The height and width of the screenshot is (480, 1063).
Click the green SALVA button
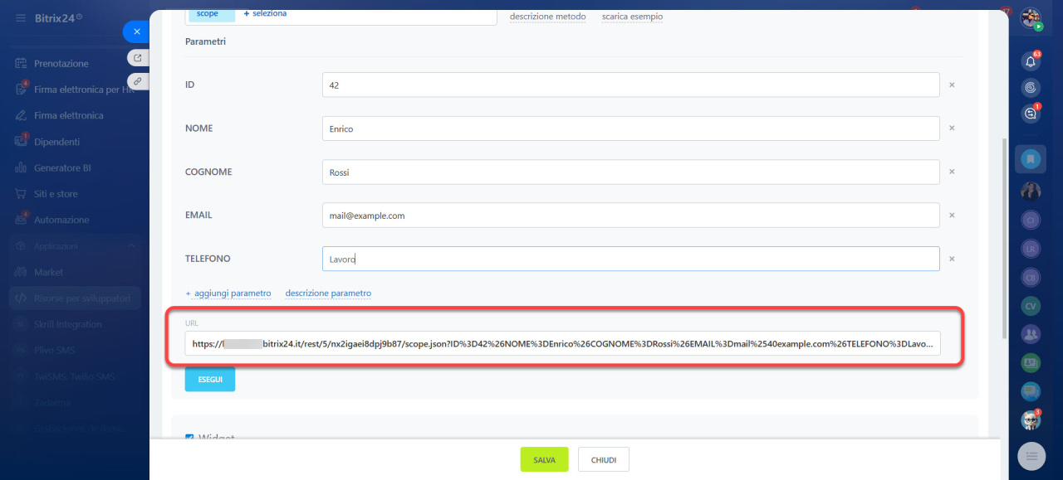click(544, 459)
